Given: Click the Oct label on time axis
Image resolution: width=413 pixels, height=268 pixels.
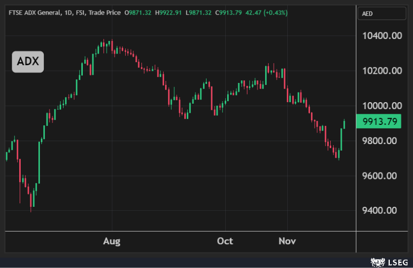Looking at the screenshot, I should click(x=225, y=241).
